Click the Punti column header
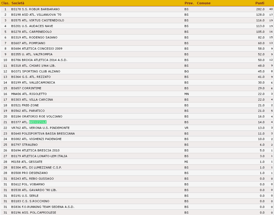The image size is (274, 215). click(260, 3)
